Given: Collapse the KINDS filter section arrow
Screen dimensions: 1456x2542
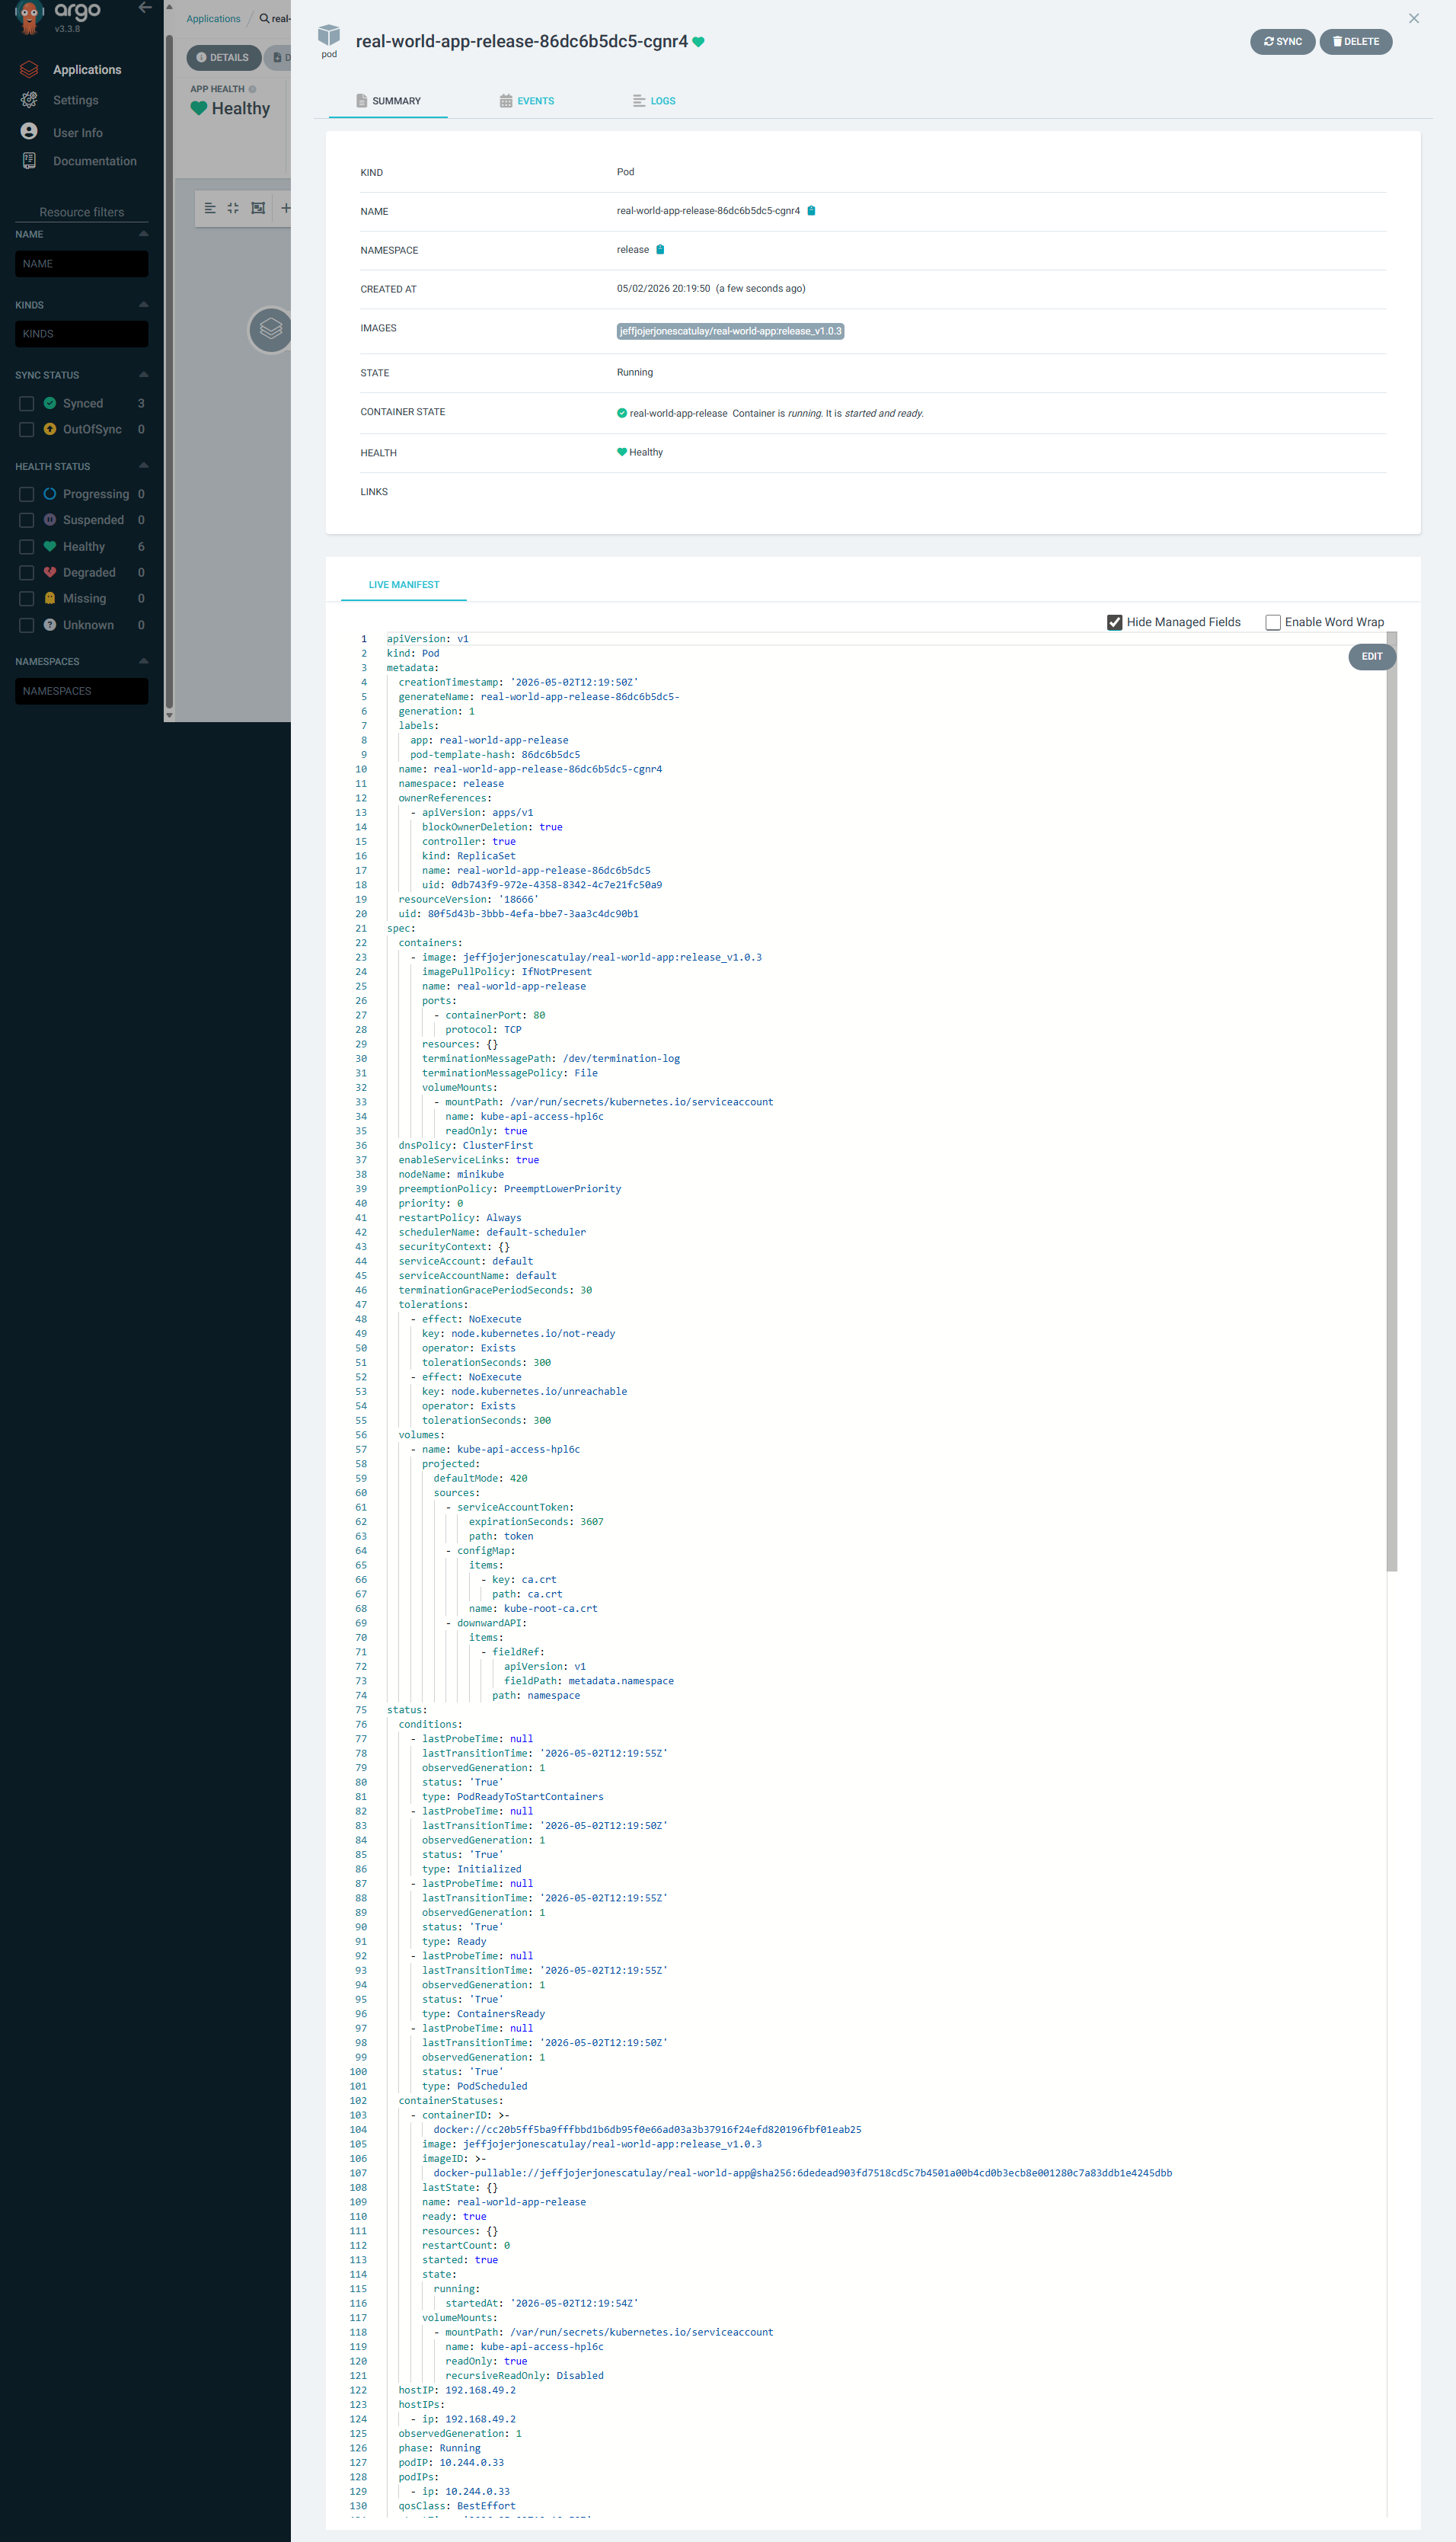Looking at the screenshot, I should click(143, 304).
